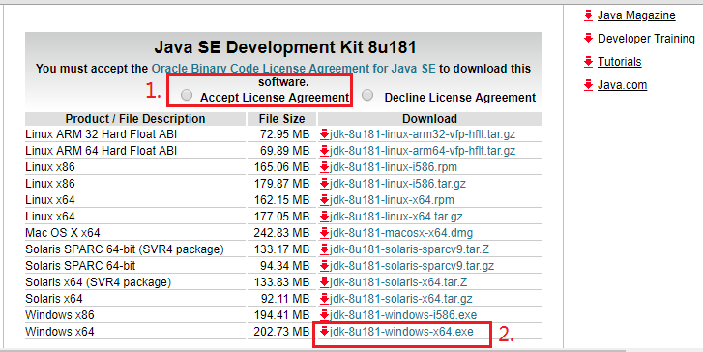
Task: Open the Oracle Binary Code License Agreement link
Action: tap(293, 69)
